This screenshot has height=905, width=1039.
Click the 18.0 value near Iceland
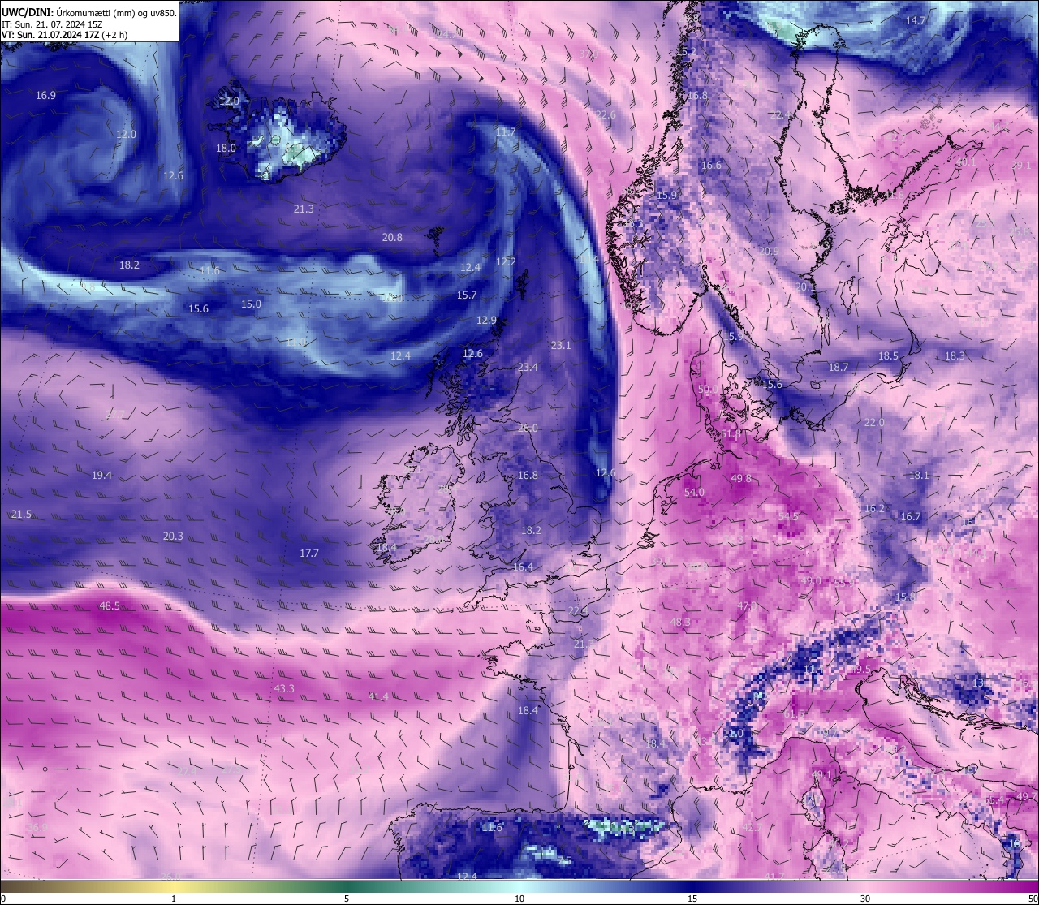click(226, 149)
